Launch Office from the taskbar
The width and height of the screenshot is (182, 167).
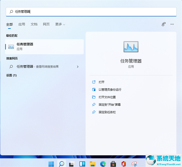[124, 164]
